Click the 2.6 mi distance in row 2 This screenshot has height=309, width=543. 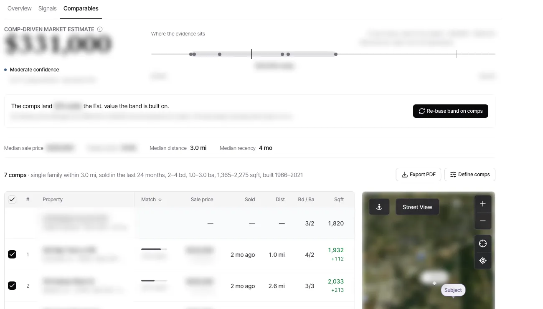point(277,286)
